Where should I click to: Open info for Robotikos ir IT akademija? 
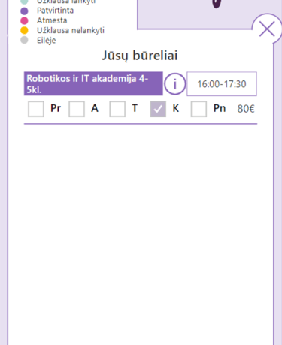click(x=175, y=84)
